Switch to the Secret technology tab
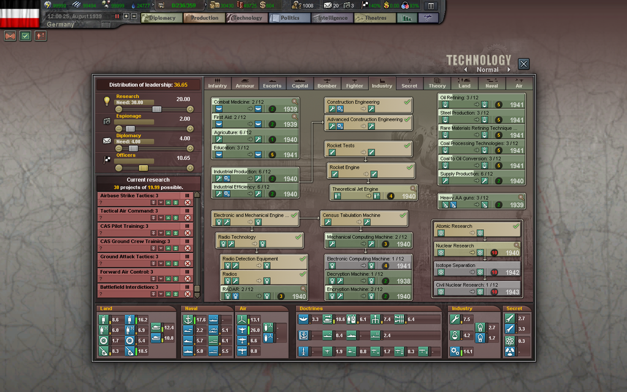The width and height of the screenshot is (627, 392). click(409, 83)
